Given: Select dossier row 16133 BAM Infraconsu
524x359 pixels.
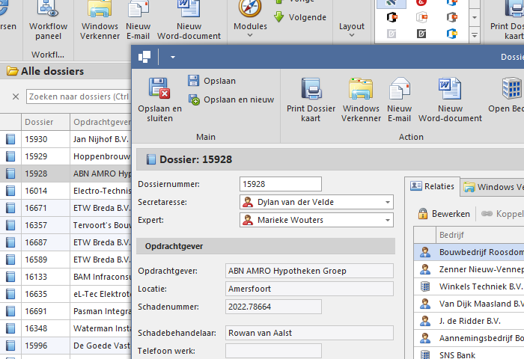Looking at the screenshot, I should tap(66, 277).
